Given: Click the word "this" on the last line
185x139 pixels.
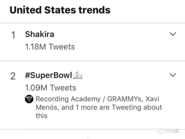Looking at the screenshot, I should point(42,116).
